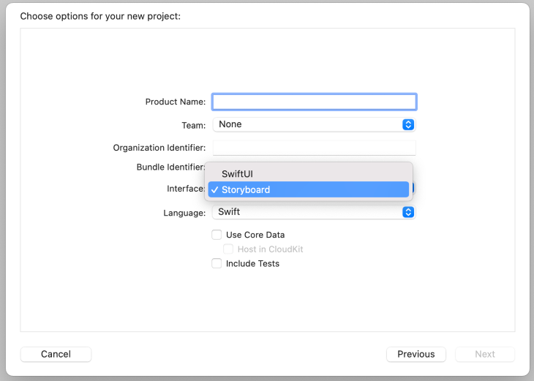Click the checkmark beside Storyboard
The height and width of the screenshot is (381, 534).
click(x=214, y=189)
